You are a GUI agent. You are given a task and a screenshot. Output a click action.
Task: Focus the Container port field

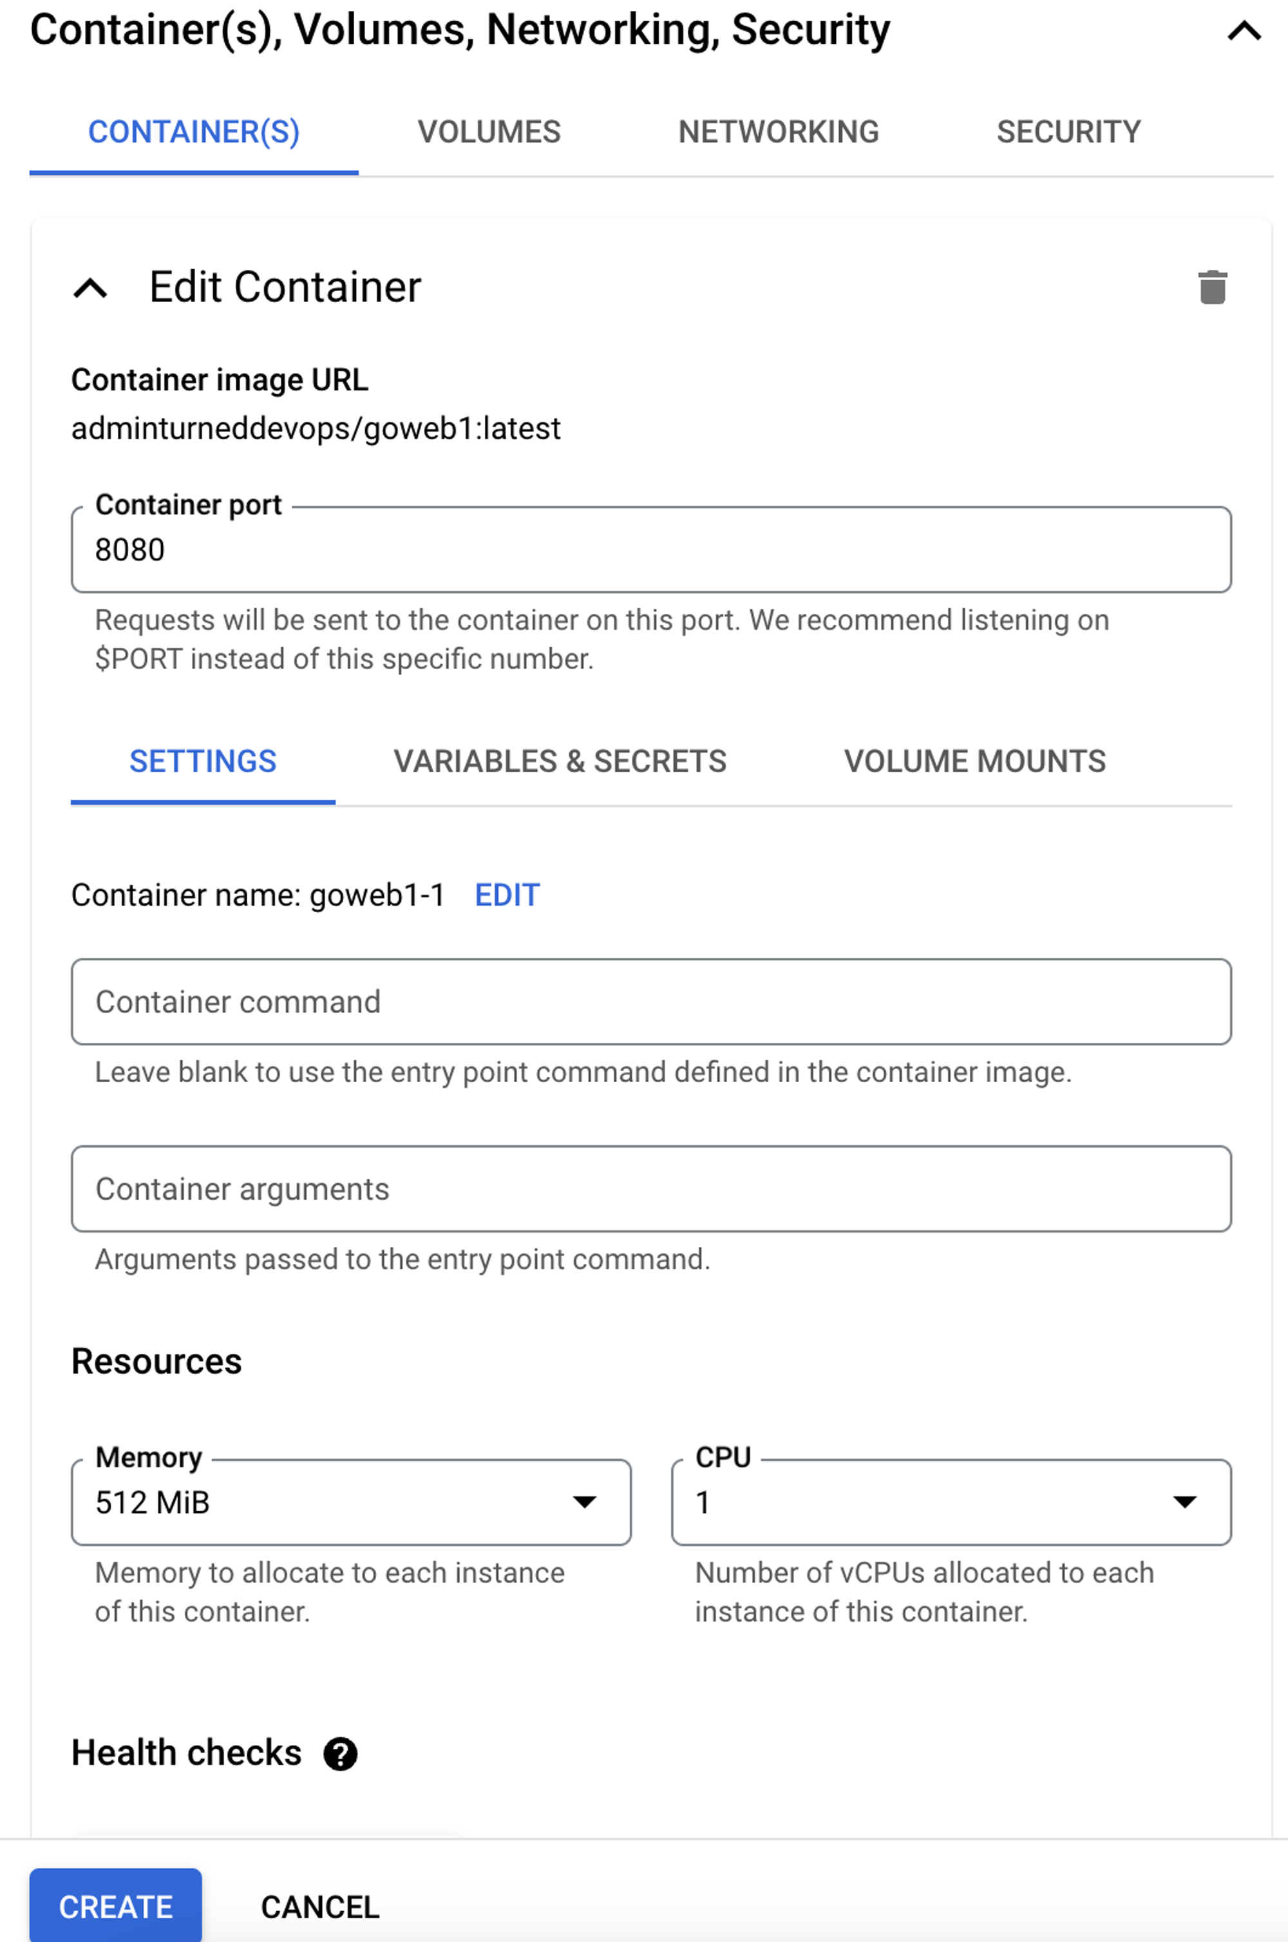click(650, 549)
